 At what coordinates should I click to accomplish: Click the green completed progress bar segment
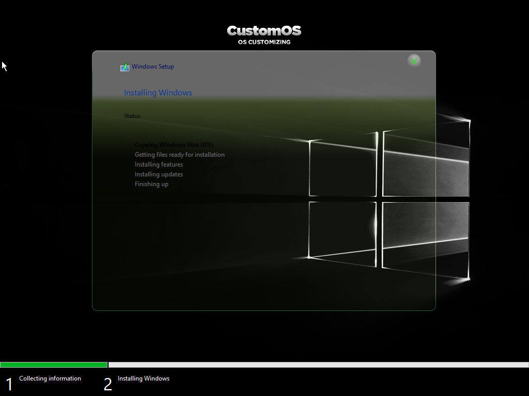[x=54, y=365]
